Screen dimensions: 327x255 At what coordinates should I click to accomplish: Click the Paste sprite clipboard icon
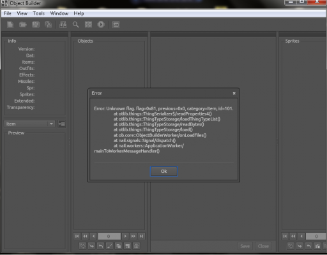(x=317, y=246)
